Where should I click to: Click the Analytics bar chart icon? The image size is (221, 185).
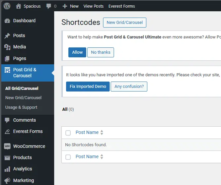(7, 169)
